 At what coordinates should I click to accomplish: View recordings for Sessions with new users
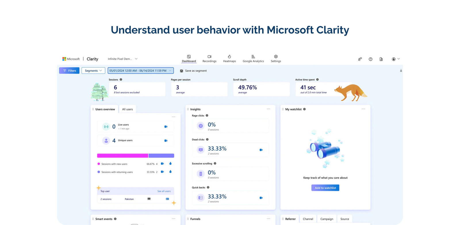pyautogui.click(x=162, y=164)
